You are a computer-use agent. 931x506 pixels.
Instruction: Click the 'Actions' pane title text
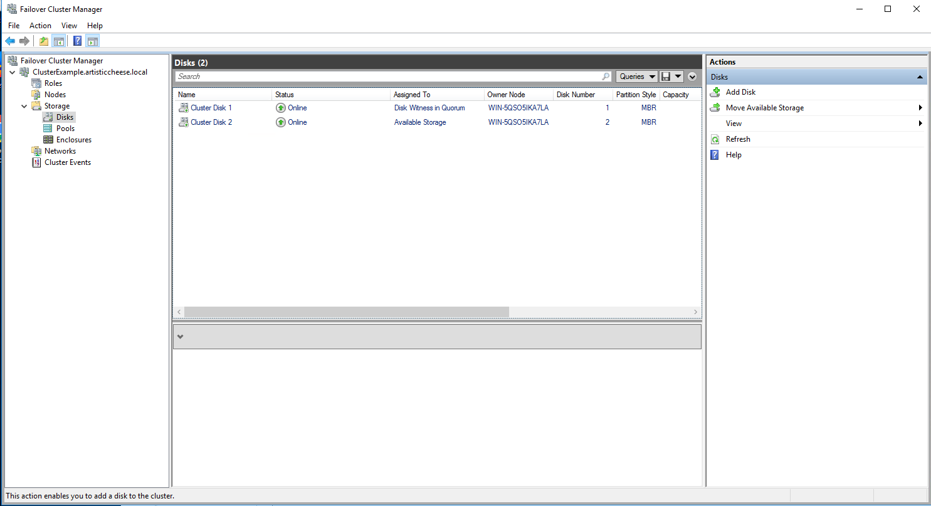(722, 62)
